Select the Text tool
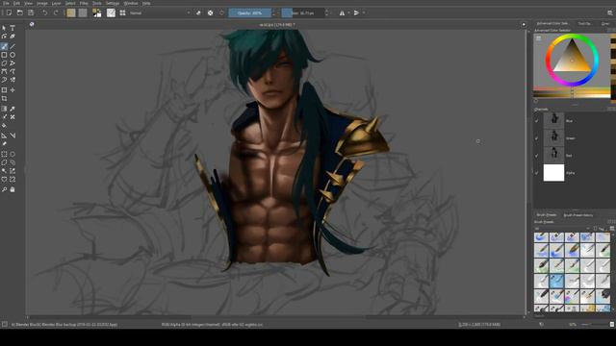Image resolution: width=616 pixels, height=346 pixels. point(13,28)
